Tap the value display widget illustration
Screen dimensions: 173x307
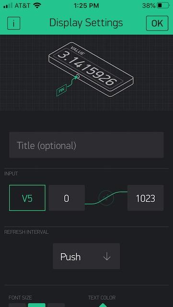[x=91, y=69]
